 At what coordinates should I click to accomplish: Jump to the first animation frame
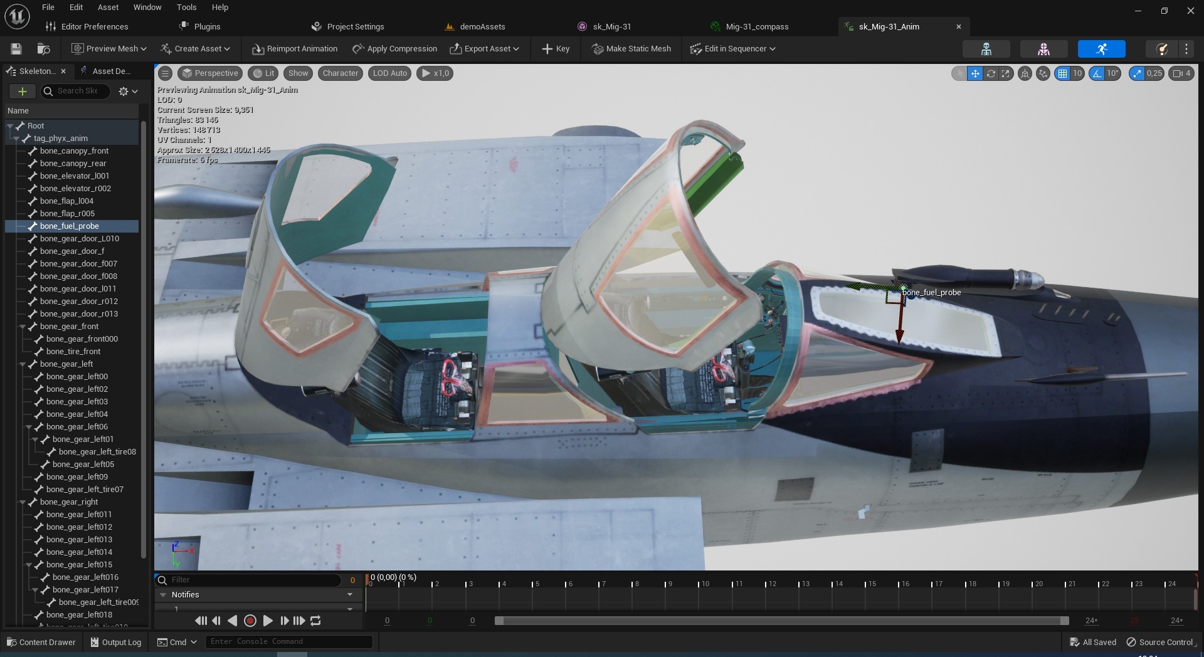click(201, 621)
